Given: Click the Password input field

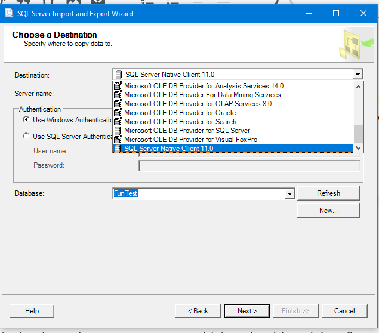Looking at the screenshot, I should click(249, 166).
